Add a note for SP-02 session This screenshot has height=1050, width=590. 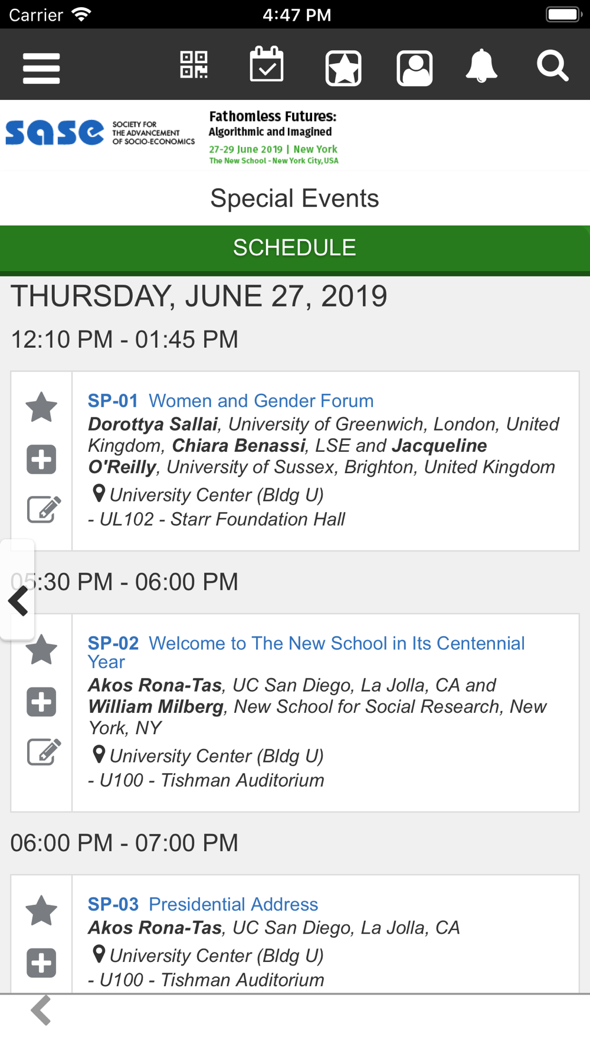tap(44, 752)
